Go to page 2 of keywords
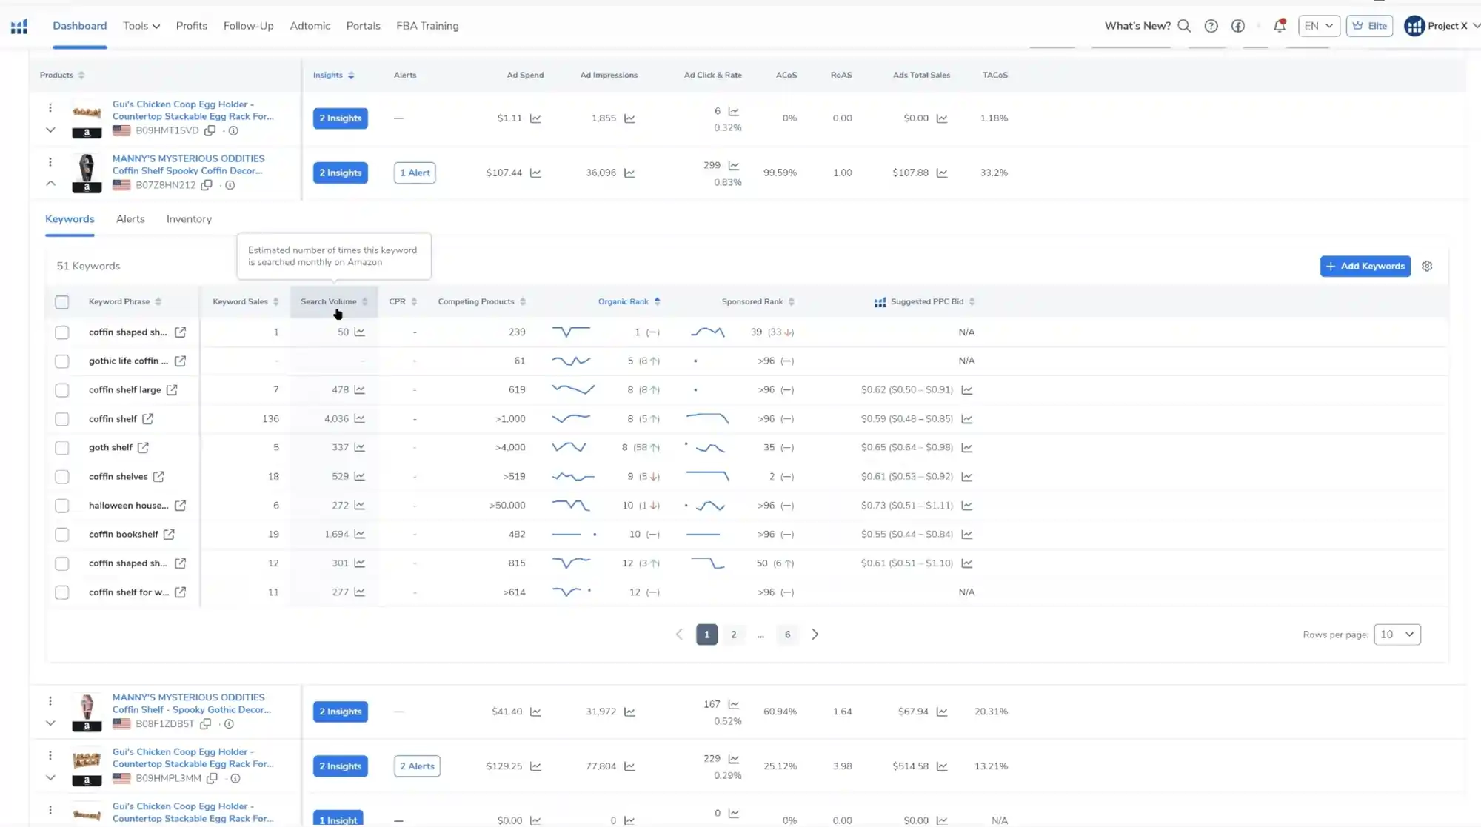Image resolution: width=1481 pixels, height=827 pixels. tap(733, 634)
